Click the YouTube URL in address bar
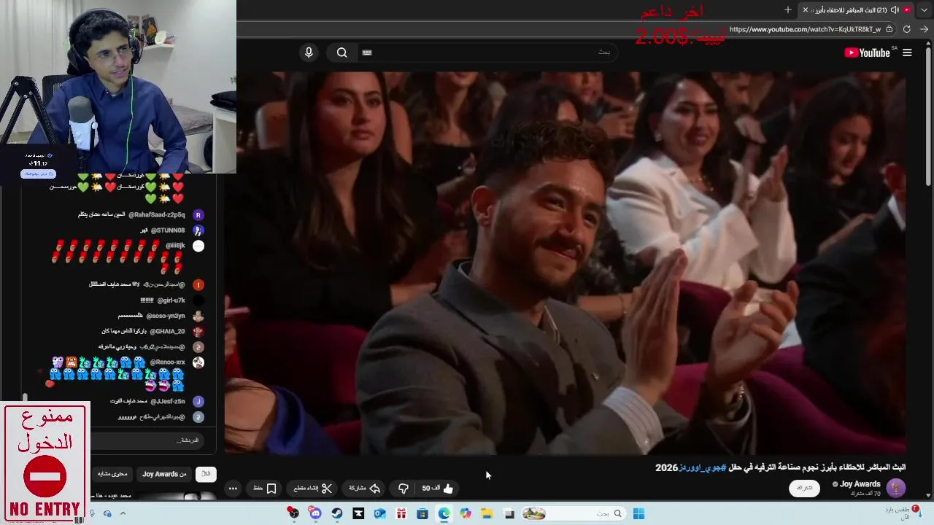 805,29
